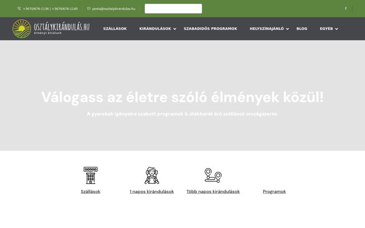The image size is (365, 228).
Task: Open the Szállások navigation menu item
Action: (115, 28)
